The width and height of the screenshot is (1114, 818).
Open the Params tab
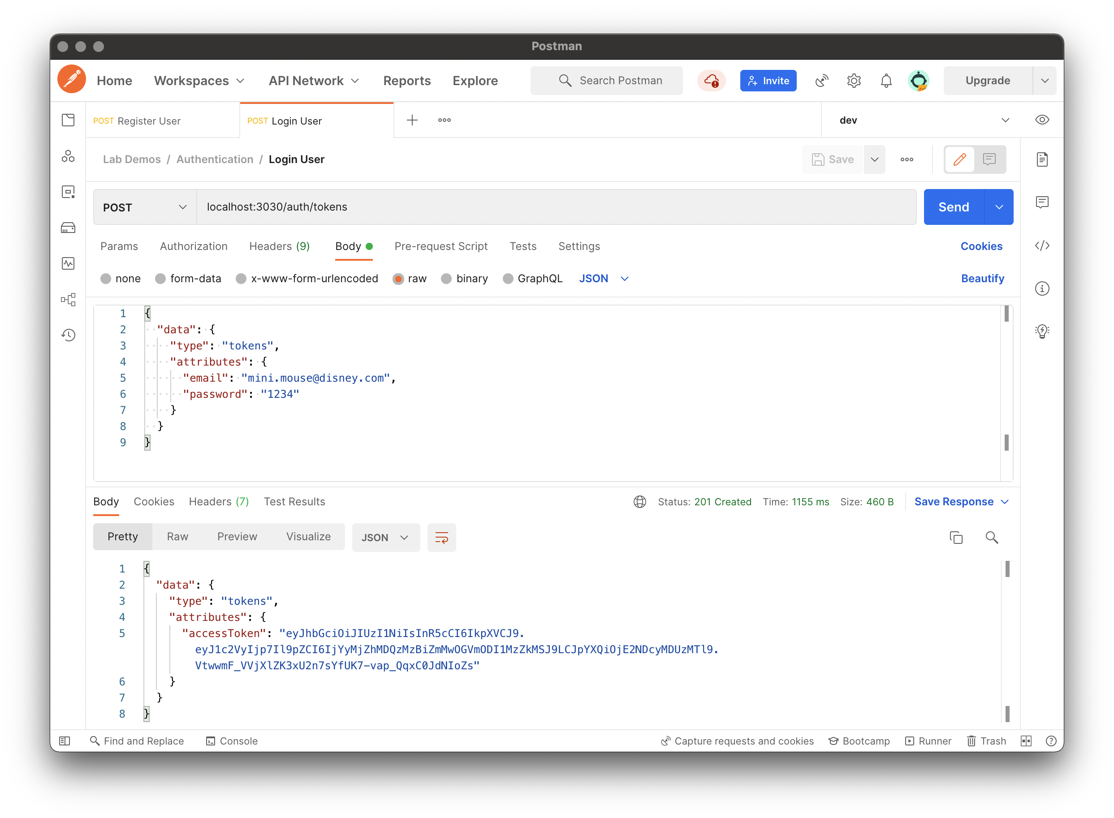(119, 246)
